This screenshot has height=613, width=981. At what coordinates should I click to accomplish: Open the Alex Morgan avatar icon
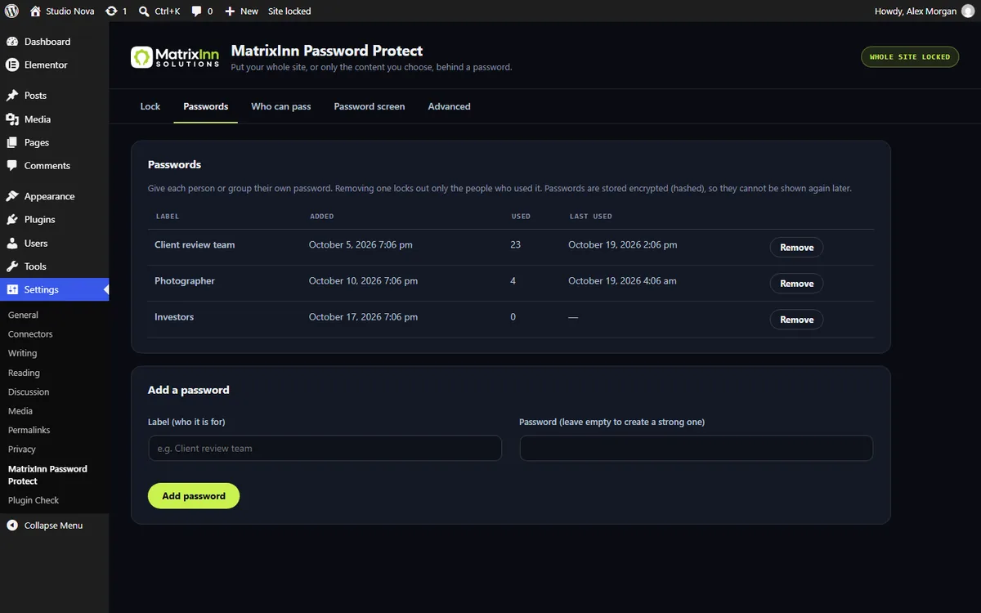point(967,11)
